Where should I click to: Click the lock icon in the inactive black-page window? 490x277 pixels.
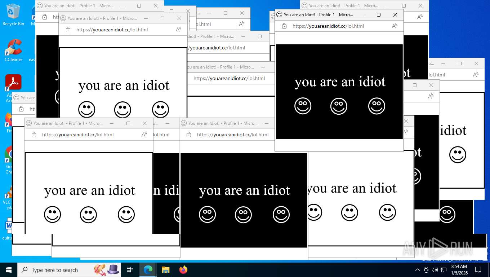(188, 135)
